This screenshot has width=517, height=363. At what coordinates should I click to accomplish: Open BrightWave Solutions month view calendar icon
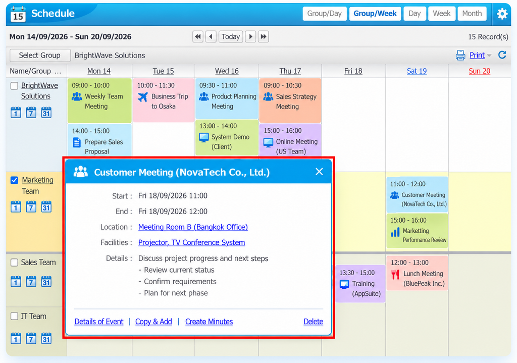click(x=46, y=113)
